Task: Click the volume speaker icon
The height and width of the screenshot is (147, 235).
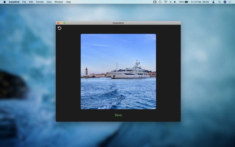Action: [175, 2]
